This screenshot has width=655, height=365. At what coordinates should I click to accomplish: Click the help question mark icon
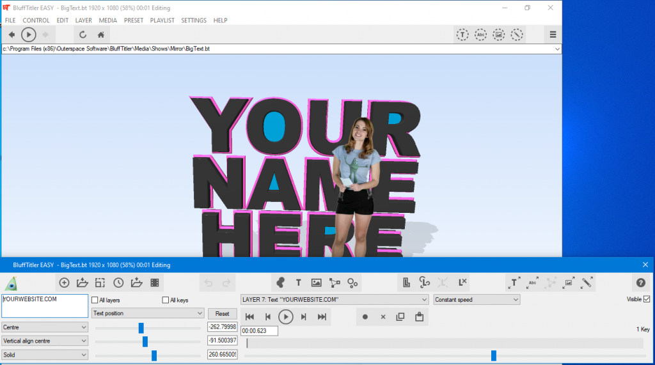[640, 283]
